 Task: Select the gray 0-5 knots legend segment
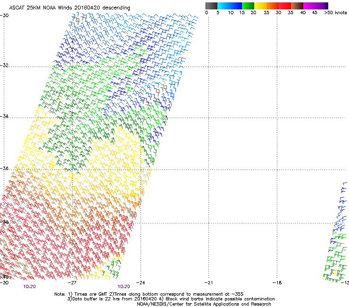[x=211, y=6]
